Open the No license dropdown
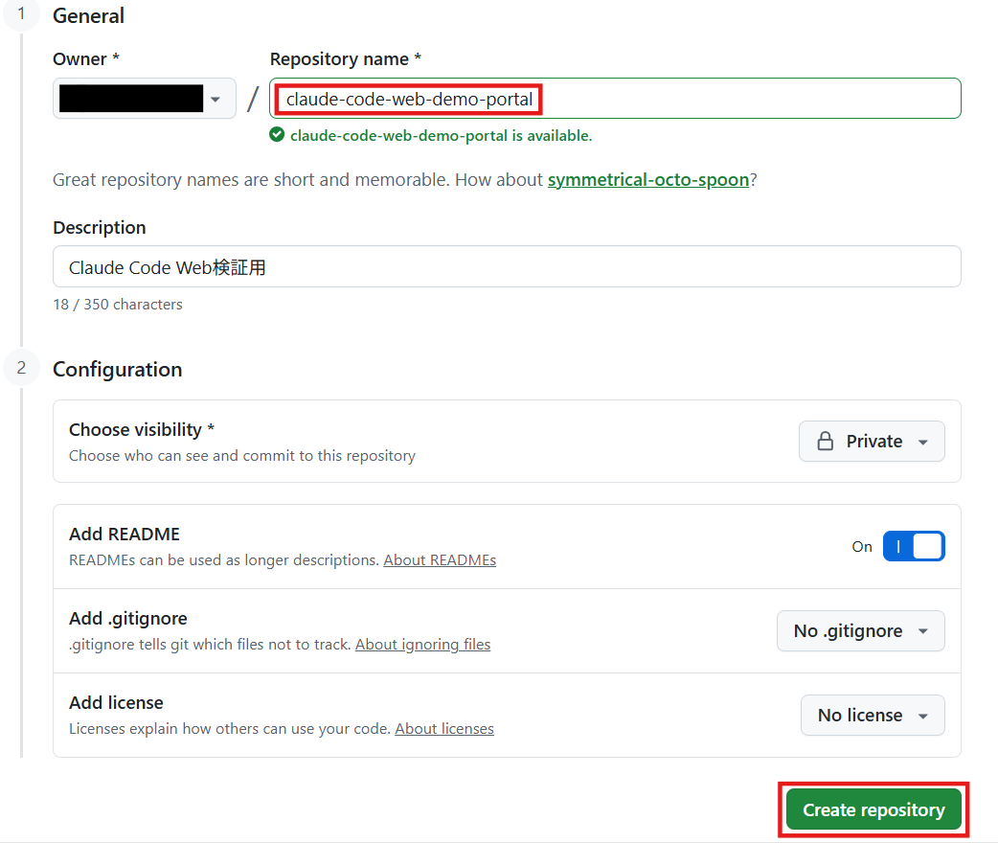This screenshot has width=998, height=843. [873, 715]
